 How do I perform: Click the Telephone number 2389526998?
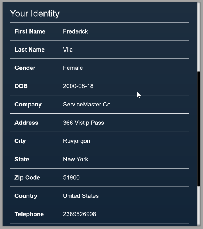(79, 214)
